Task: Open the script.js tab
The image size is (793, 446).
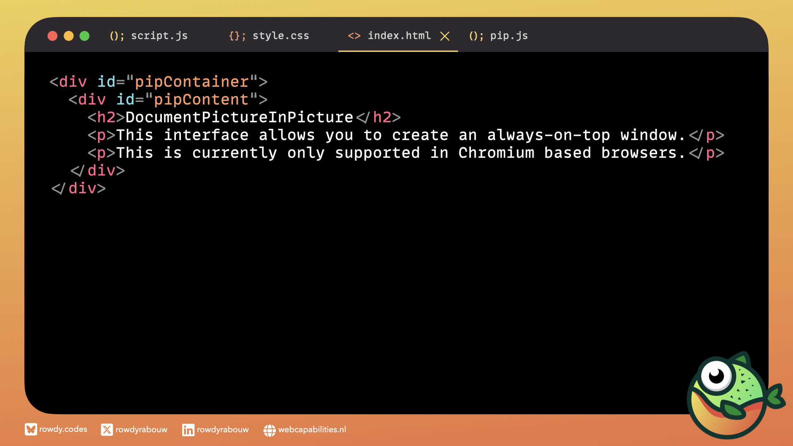Action: tap(159, 36)
